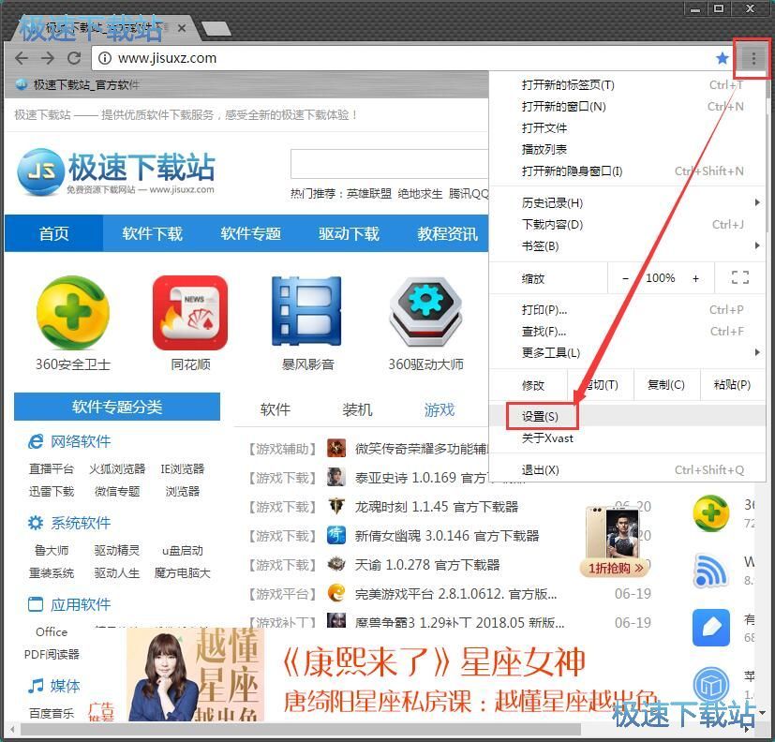Select 打开新的窗口(N) menu item
This screenshot has height=742, width=775.
pyautogui.click(x=628, y=107)
